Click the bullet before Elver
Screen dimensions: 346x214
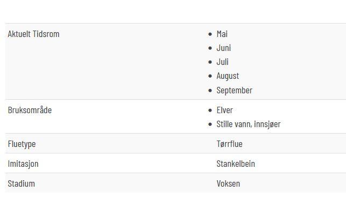[210, 110]
